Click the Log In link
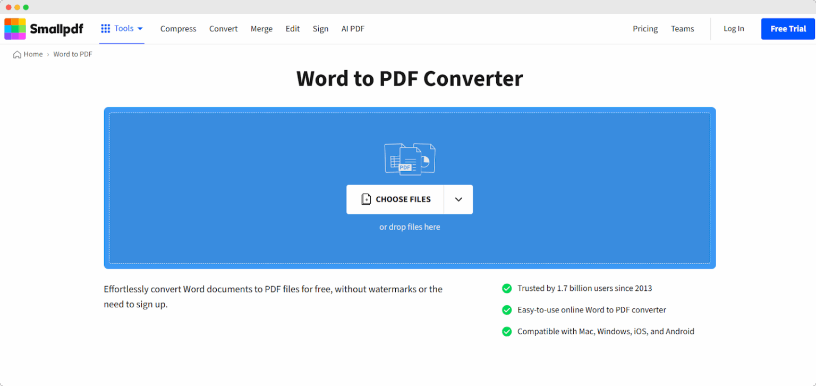The image size is (816, 386). [x=733, y=28]
